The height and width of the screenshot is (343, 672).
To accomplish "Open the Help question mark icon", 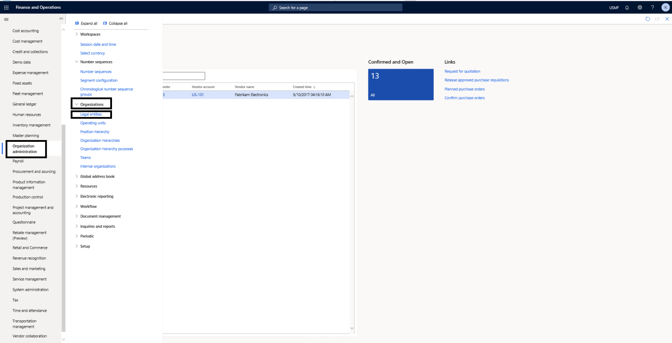I will tap(652, 7).
